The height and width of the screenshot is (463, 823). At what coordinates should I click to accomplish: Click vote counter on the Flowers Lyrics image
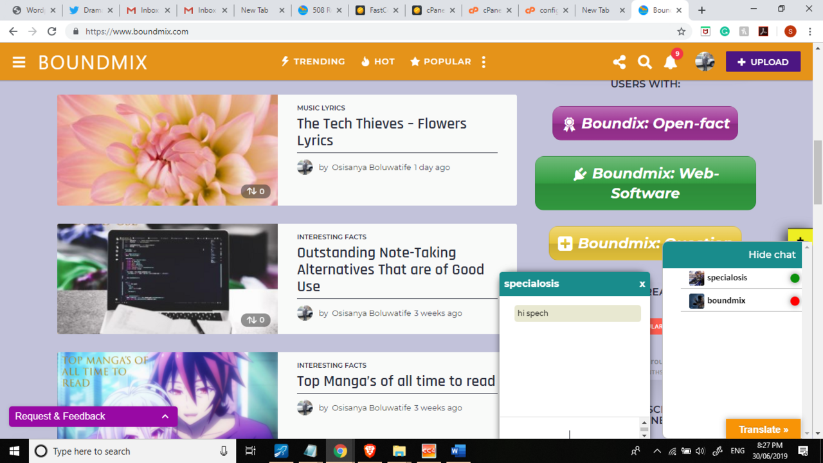[x=255, y=191]
